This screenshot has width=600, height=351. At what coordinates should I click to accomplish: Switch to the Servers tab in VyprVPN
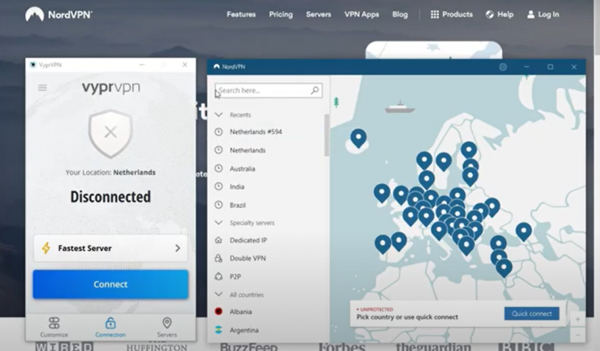(x=167, y=328)
